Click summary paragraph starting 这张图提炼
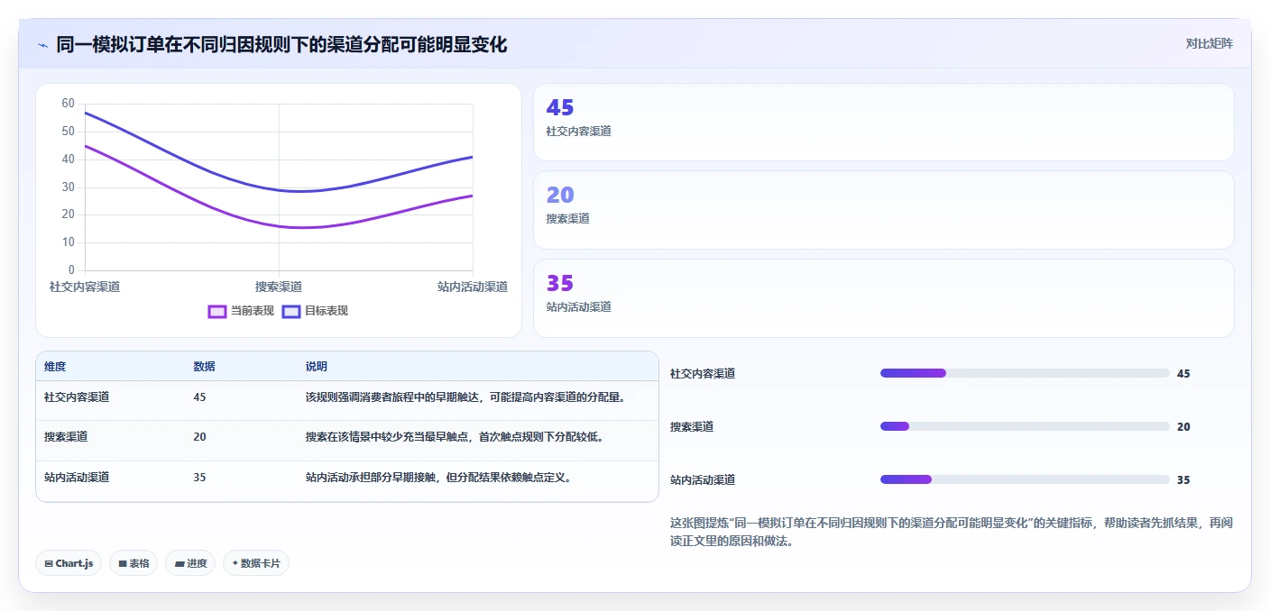Image resolution: width=1270 pixels, height=611 pixels. click(x=952, y=533)
